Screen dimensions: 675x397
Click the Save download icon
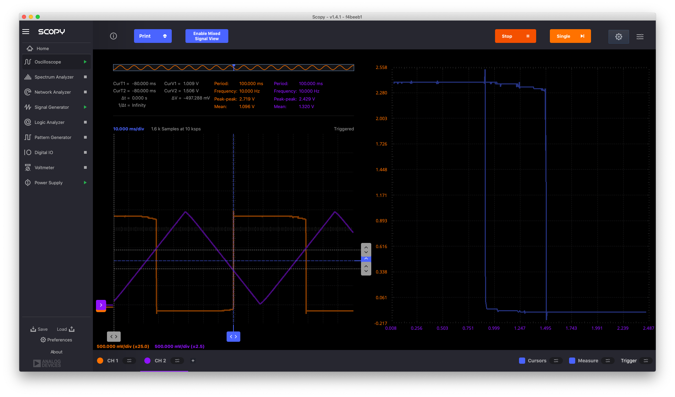[33, 329]
